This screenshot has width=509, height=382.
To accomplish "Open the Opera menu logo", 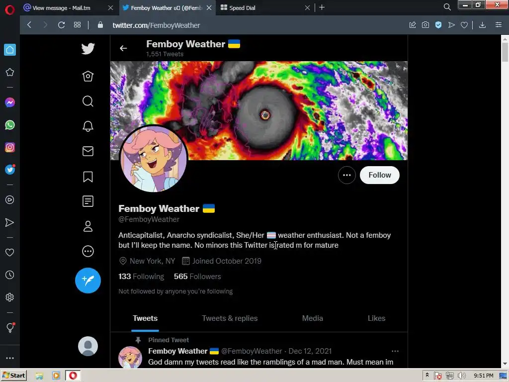I will pyautogui.click(x=10, y=10).
